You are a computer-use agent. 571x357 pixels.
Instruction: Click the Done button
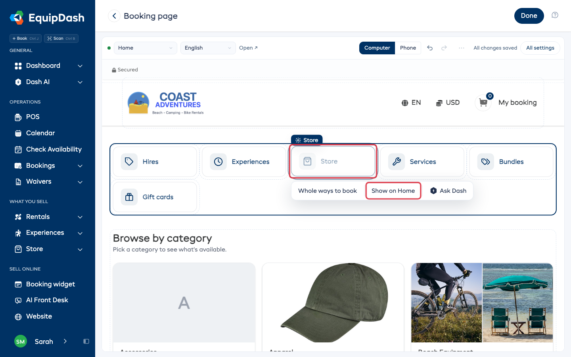[x=529, y=16]
